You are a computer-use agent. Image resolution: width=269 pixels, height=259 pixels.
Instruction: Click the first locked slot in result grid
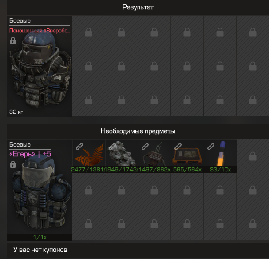coord(89,32)
